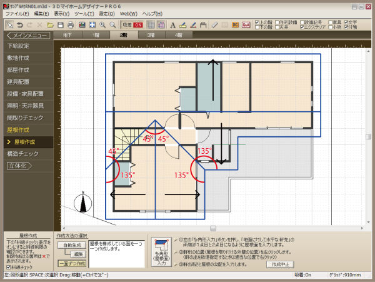Select the text 'A' tool icon
Screen dimensions: 375x282
pyautogui.click(x=172, y=24)
